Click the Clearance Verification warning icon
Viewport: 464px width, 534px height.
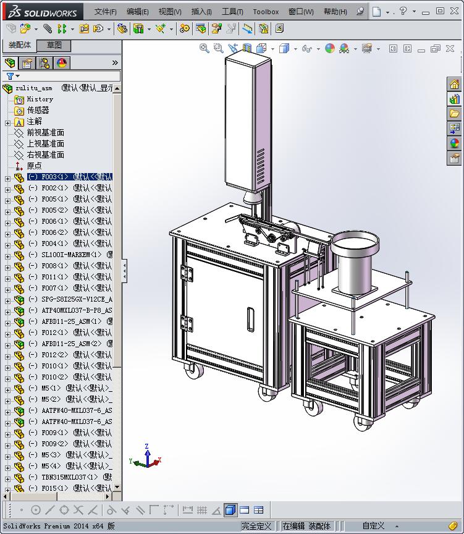pos(263,28)
